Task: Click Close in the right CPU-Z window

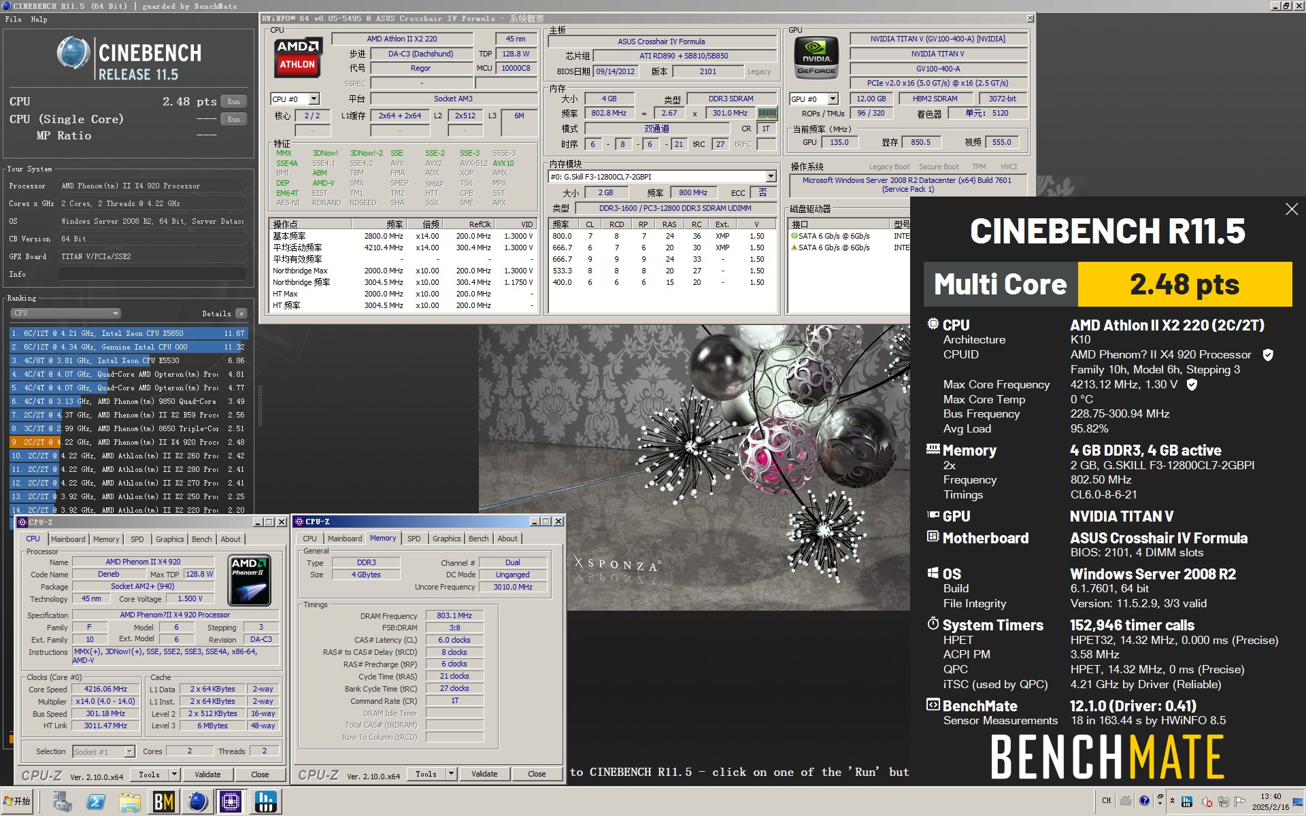Action: pos(537,774)
